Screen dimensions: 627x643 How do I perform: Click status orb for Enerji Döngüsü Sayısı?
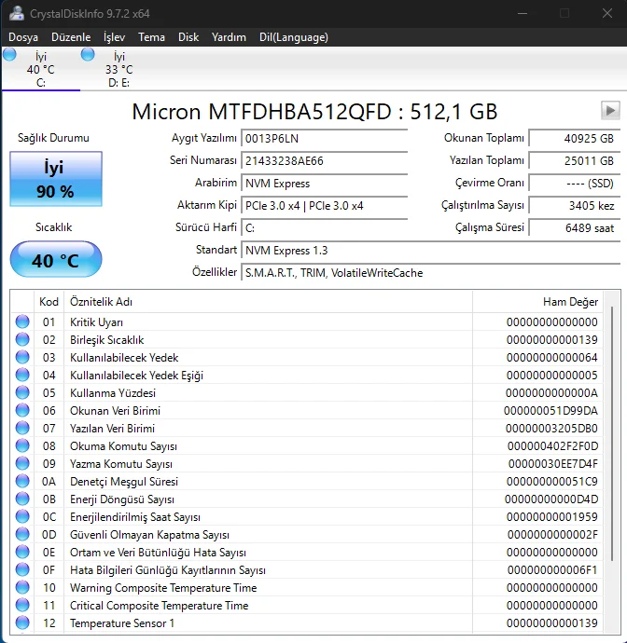(22, 499)
